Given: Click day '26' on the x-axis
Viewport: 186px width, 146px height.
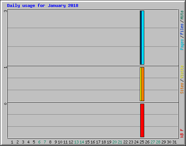Looking at the screenshot, I should click(x=147, y=142).
